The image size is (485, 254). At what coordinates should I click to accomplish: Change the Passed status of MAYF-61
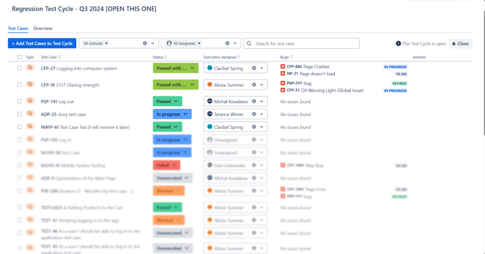pos(167,127)
